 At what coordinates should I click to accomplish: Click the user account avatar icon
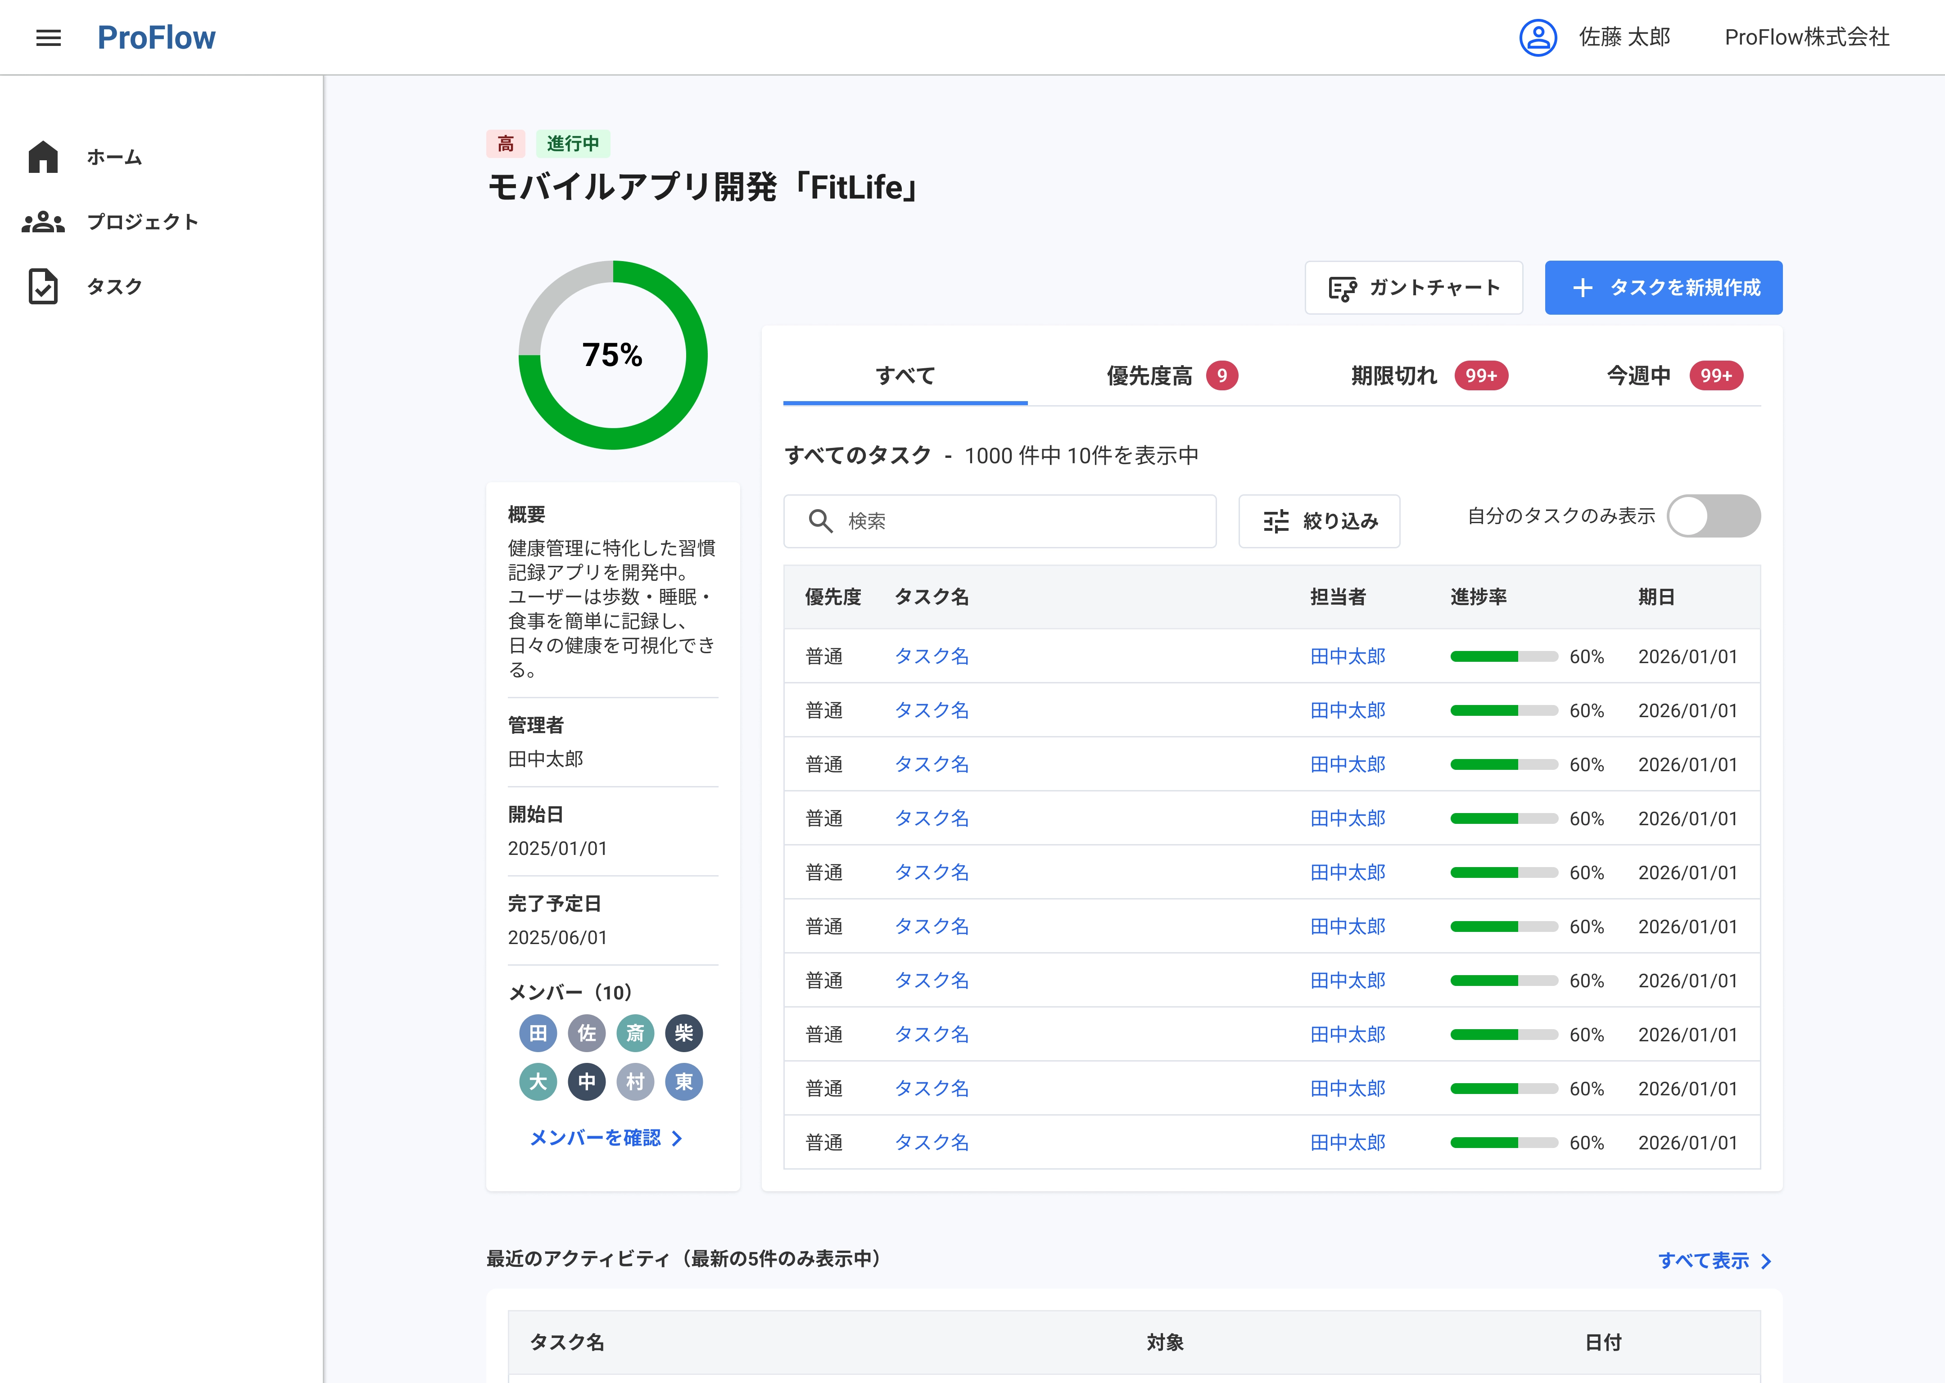click(1538, 37)
